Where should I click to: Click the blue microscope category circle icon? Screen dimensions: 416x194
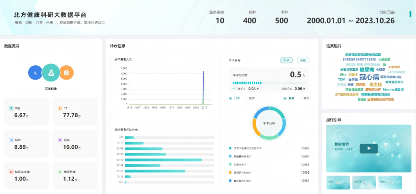click(x=35, y=72)
